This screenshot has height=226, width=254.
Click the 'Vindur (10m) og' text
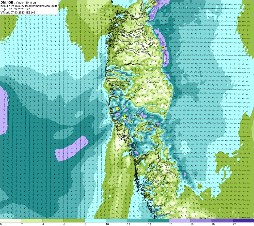(26, 3)
